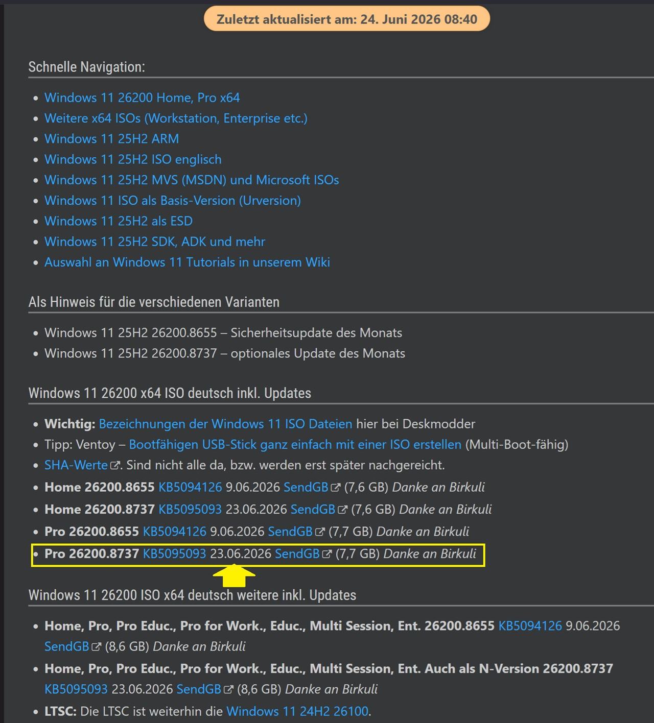
Task: Select the '26200.8737 – optionales Update des Monats' line
Action: coord(225,353)
